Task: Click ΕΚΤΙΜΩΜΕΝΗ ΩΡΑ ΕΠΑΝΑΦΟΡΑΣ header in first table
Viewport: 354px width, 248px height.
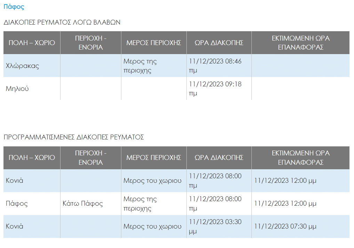Action: [300, 43]
